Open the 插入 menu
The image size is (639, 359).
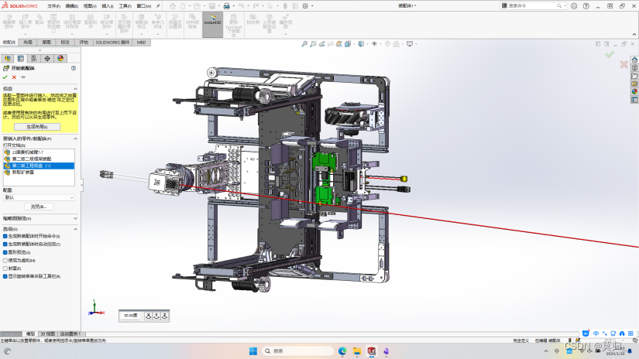pyautogui.click(x=108, y=6)
